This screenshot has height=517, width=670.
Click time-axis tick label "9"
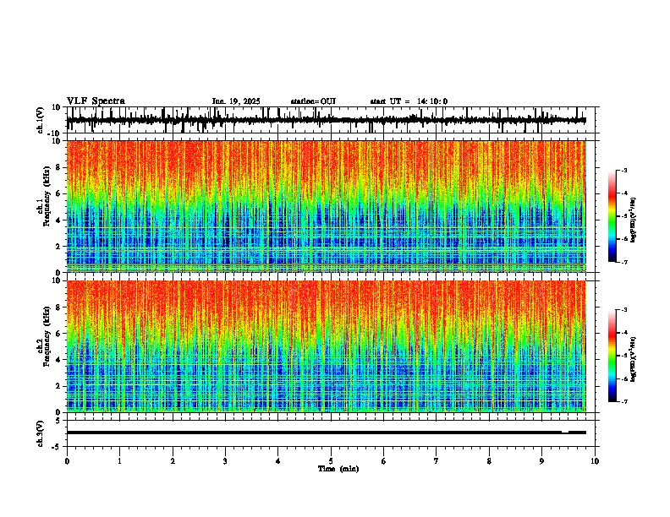541,461
